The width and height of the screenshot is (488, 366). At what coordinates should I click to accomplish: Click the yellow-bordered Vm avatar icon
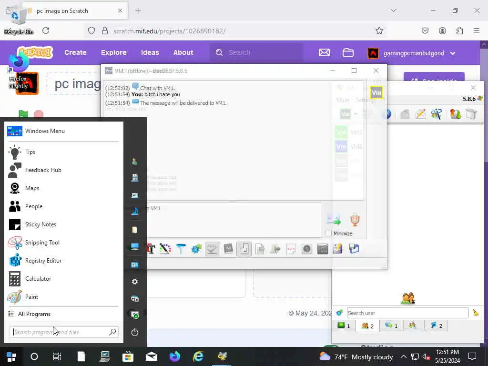coord(376,92)
